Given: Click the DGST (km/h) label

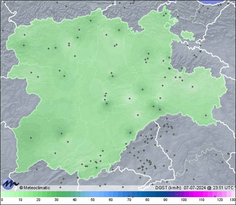Looking at the screenshot, I should click(168, 188).
